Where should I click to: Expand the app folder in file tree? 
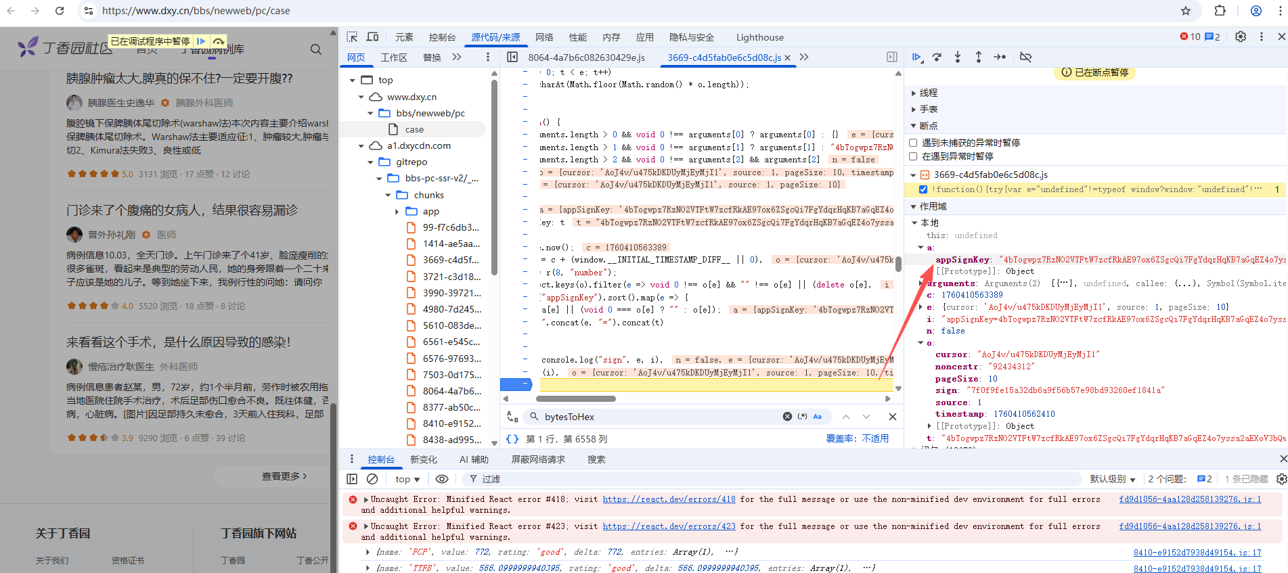(397, 212)
